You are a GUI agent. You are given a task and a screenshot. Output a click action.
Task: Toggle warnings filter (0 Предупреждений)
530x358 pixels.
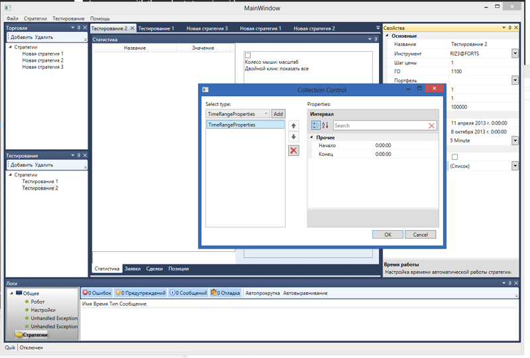click(140, 292)
